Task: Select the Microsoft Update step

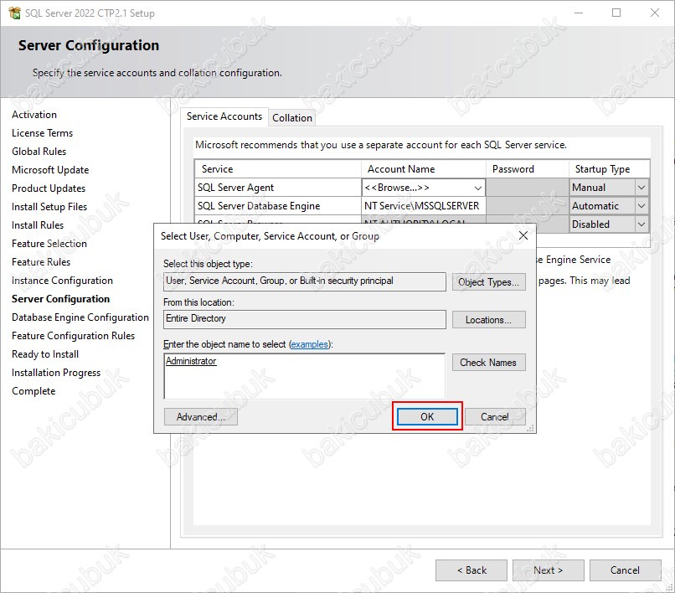Action: click(x=50, y=170)
